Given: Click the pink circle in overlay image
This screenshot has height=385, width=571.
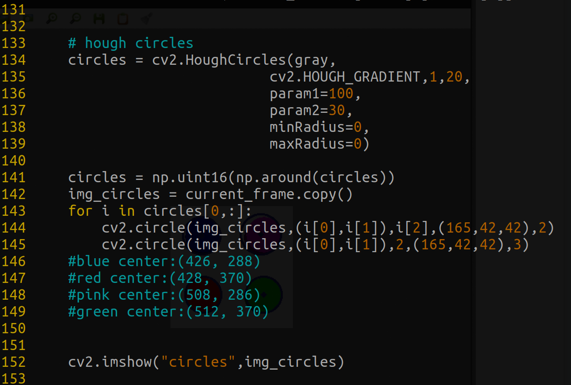Looking at the screenshot, I should [262, 234].
